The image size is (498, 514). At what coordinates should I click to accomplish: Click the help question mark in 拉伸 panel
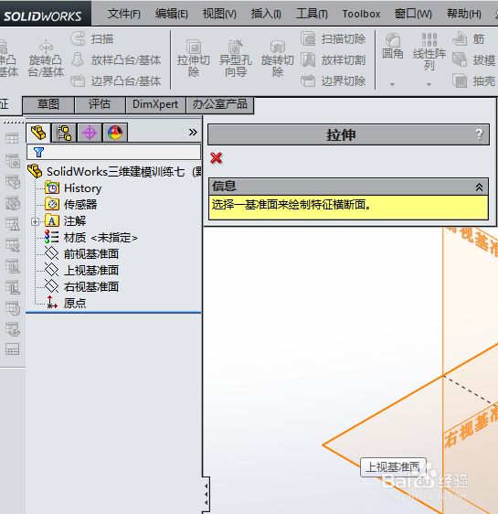coord(479,134)
